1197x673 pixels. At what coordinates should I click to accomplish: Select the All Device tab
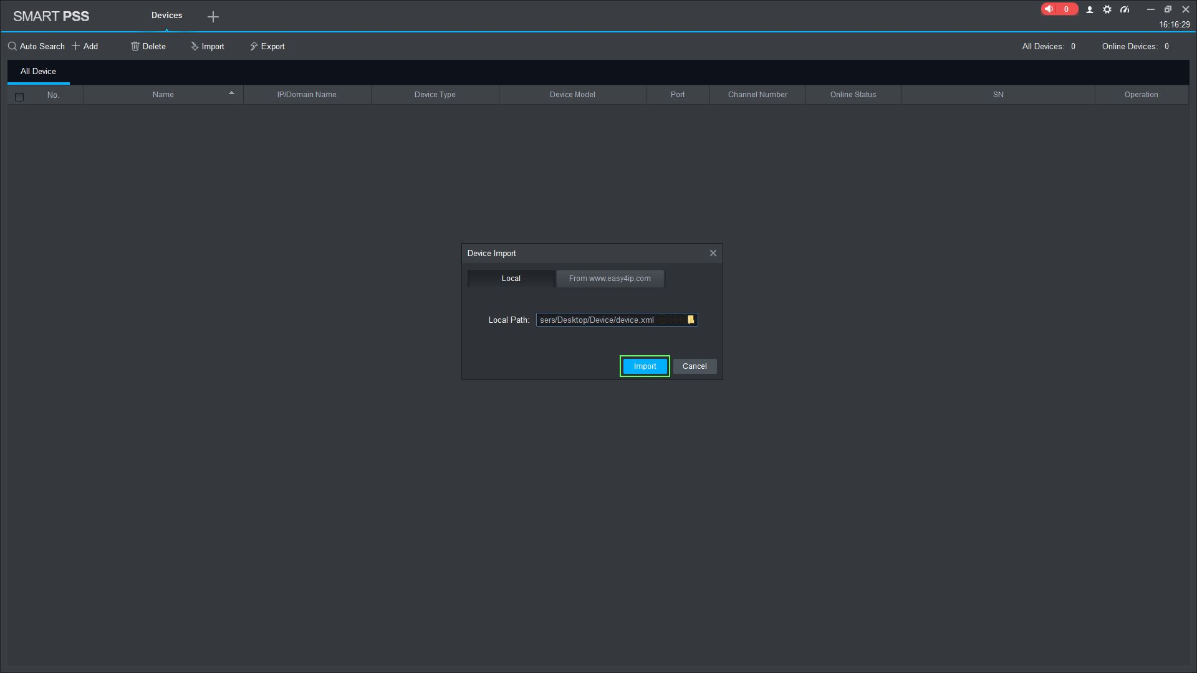(38, 72)
